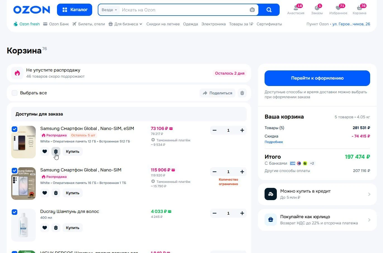The width and height of the screenshot is (383, 253).
Task: Click the search magnifier button
Action: tap(269, 10)
